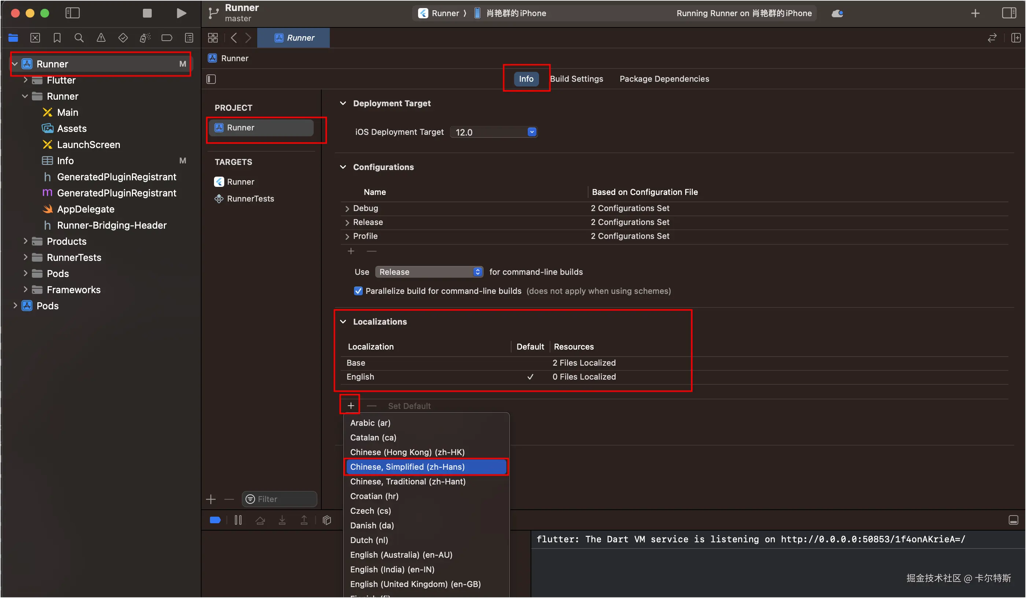Expand the Debug configuration row
Image resolution: width=1026 pixels, height=598 pixels.
click(x=347, y=208)
